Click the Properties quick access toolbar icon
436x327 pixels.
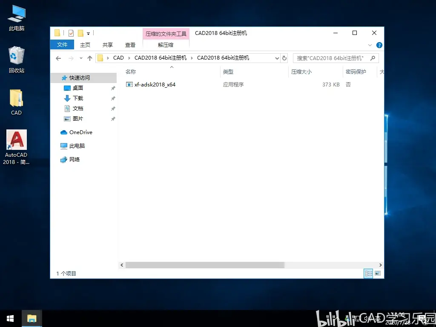tap(71, 33)
